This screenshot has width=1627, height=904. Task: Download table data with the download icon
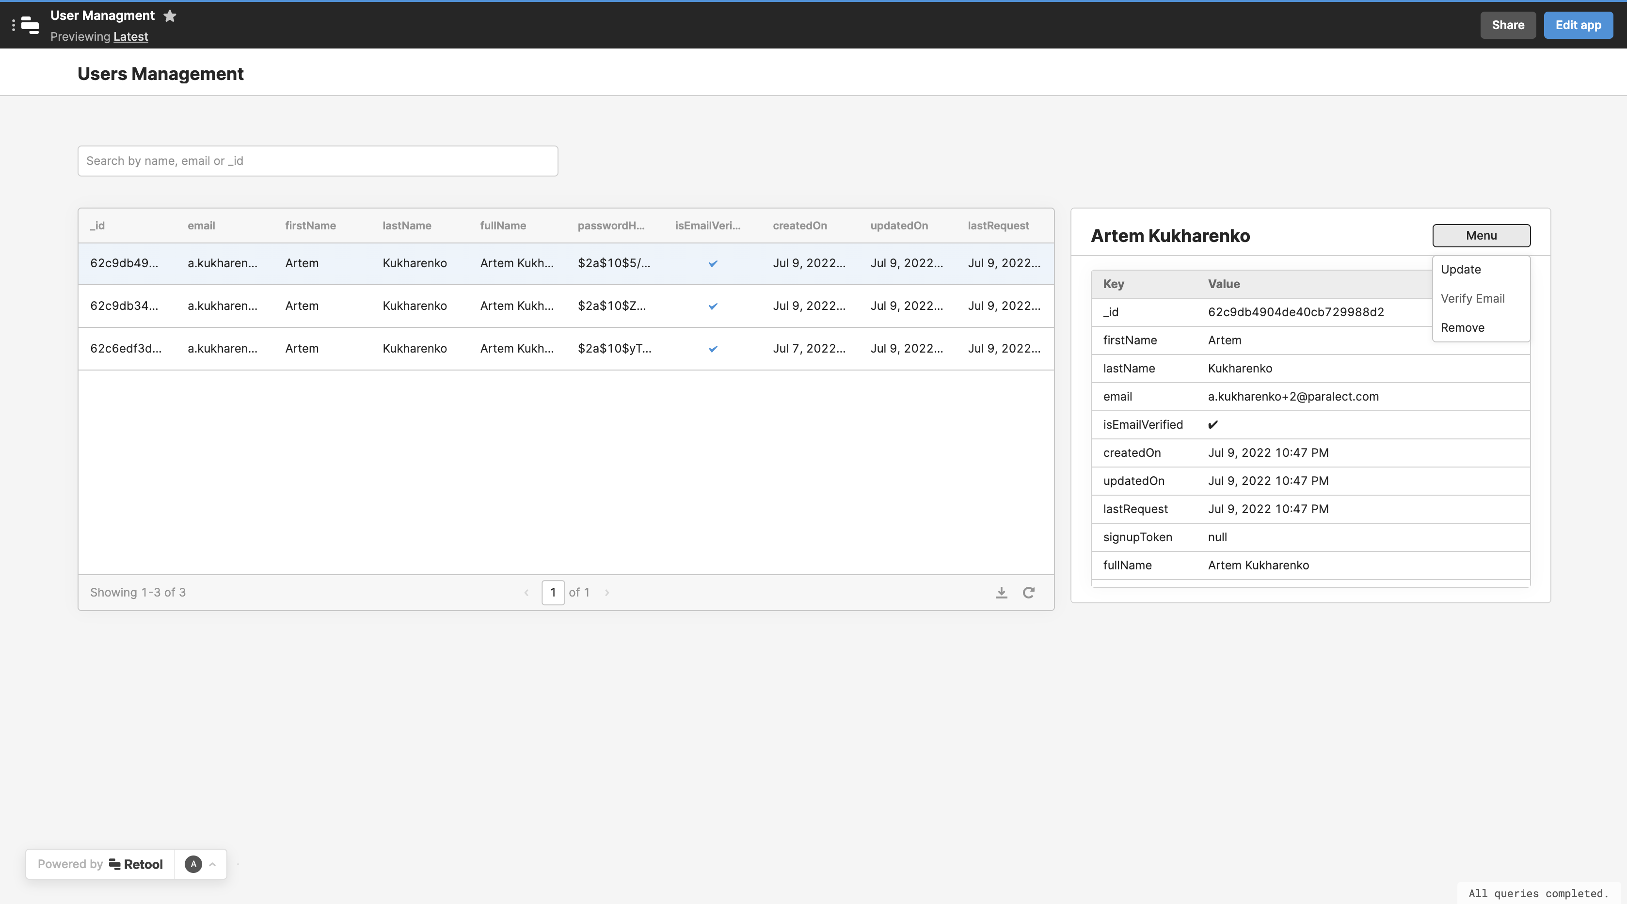1001,593
